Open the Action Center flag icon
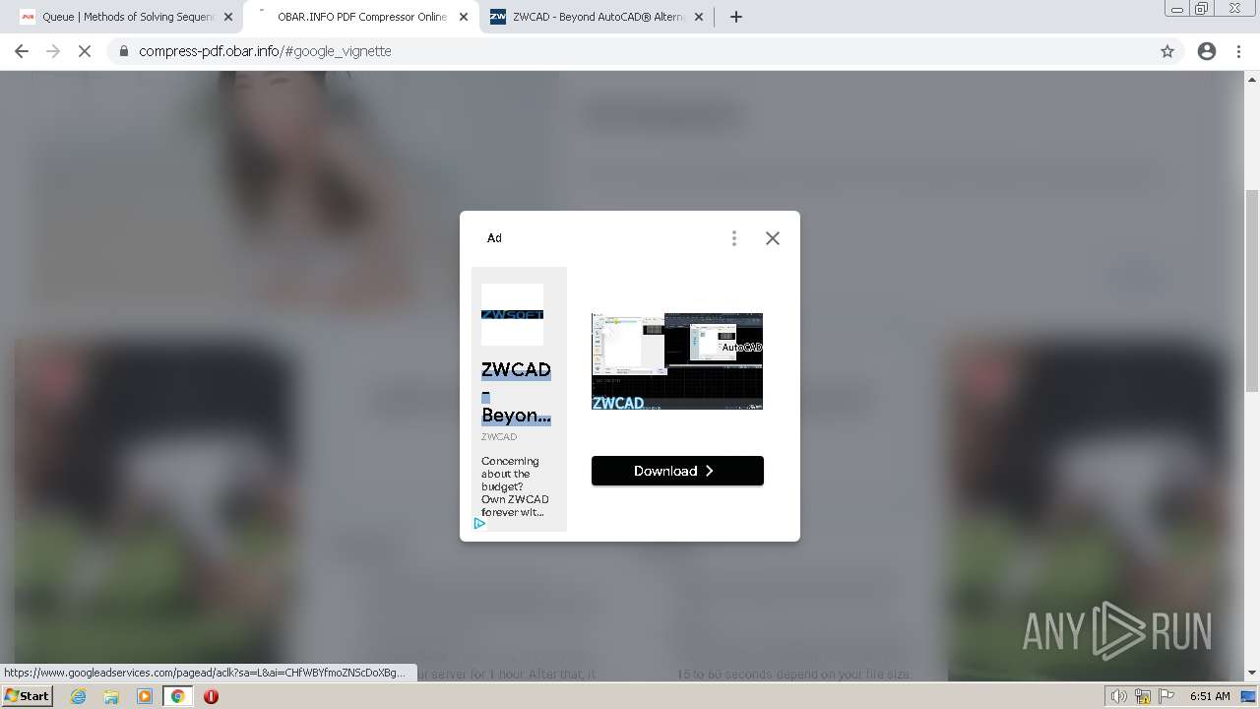 (1166, 696)
